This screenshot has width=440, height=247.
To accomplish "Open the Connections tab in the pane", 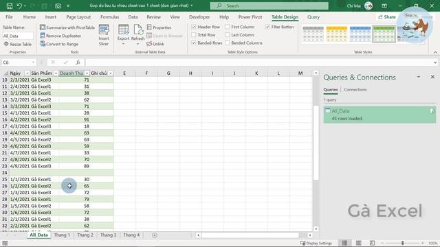I will pyautogui.click(x=355, y=90).
